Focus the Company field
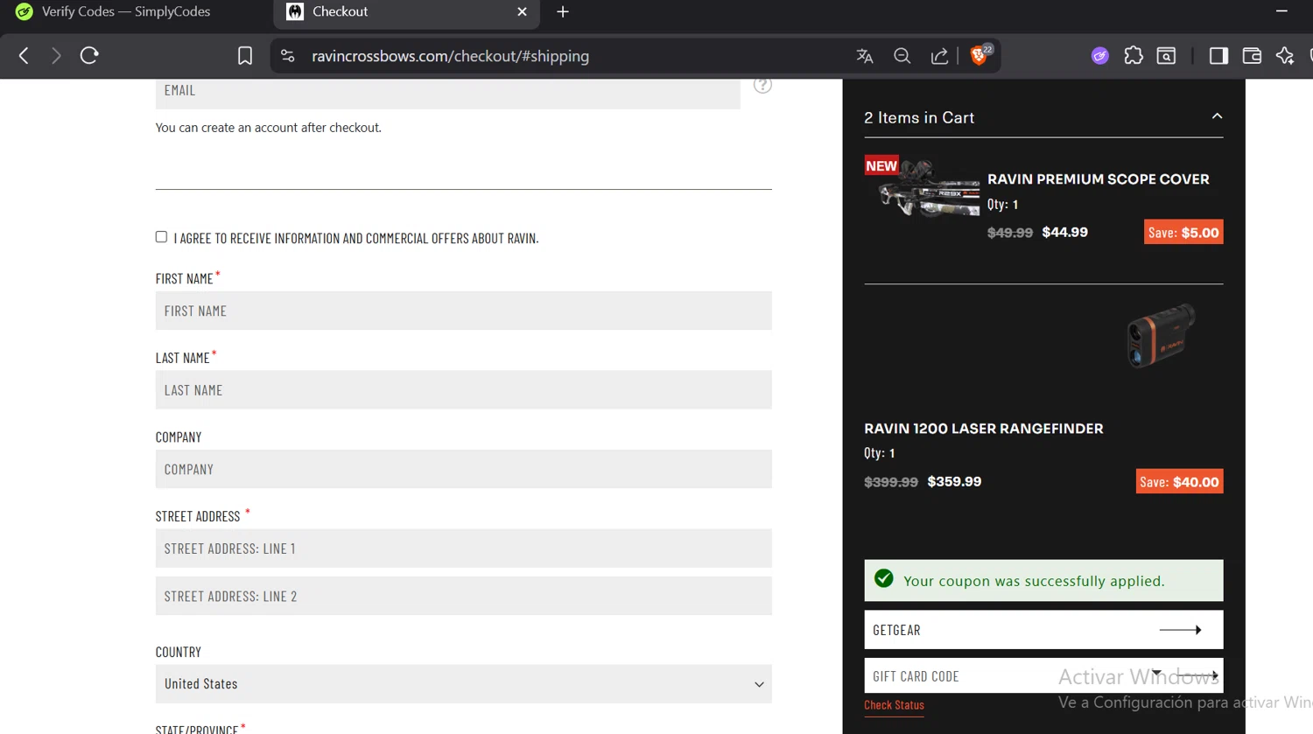The width and height of the screenshot is (1313, 734). [x=464, y=469]
